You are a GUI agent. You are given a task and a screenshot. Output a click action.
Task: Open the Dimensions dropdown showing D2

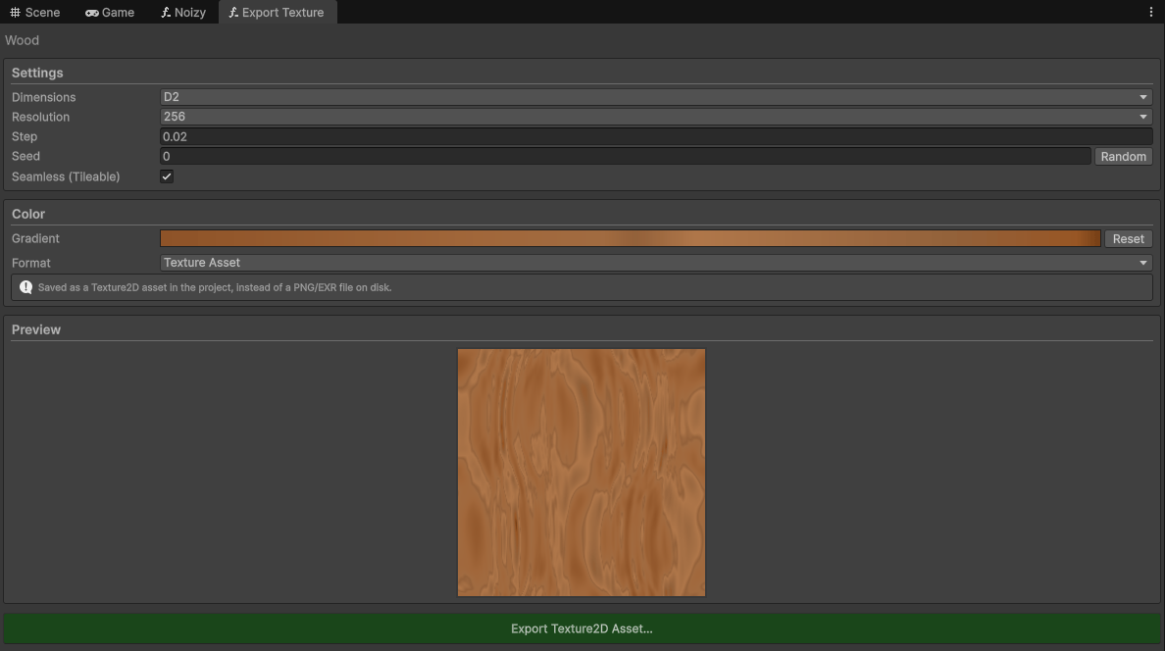click(656, 97)
